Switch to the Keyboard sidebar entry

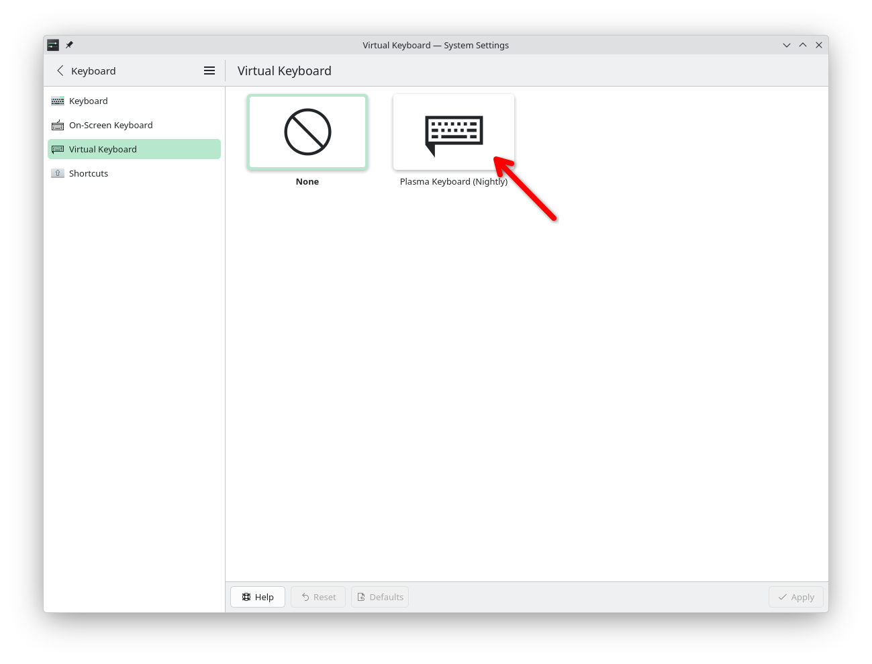(x=88, y=101)
